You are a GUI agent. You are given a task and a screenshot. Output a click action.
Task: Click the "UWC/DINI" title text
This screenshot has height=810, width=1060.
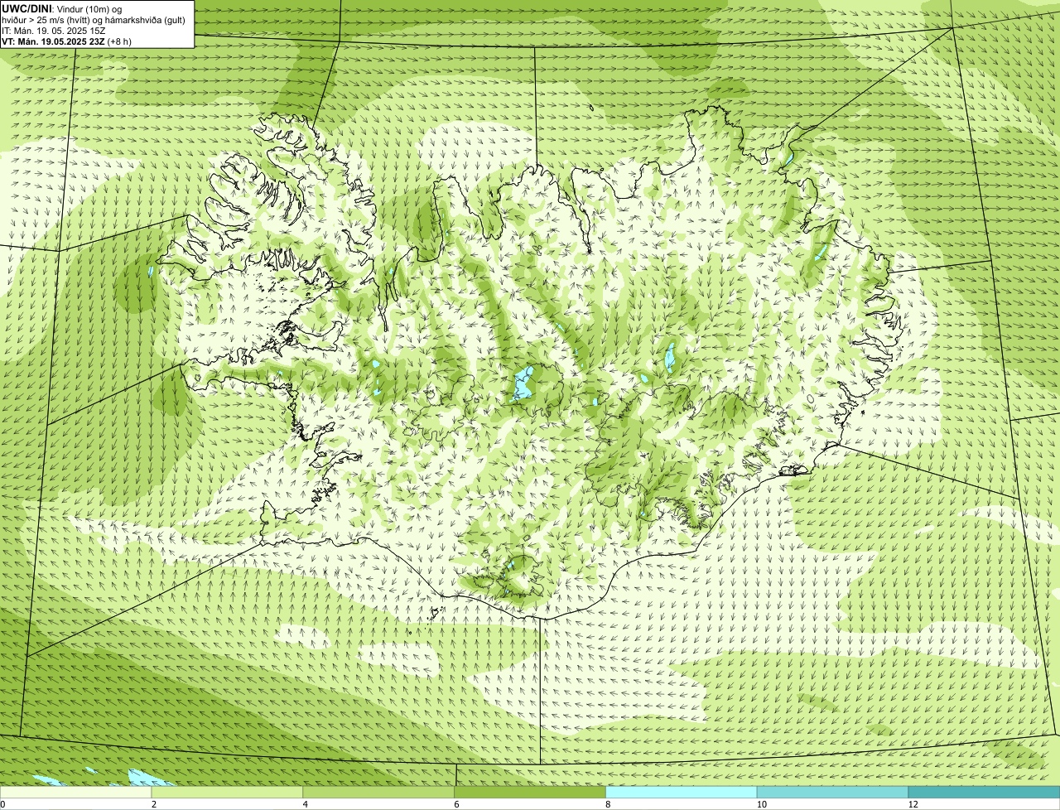27,8
